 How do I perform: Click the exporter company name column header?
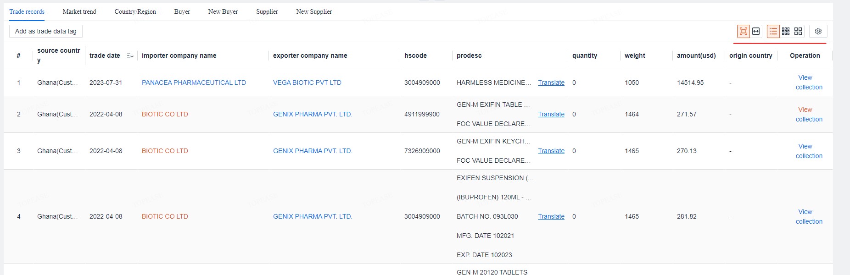[x=310, y=55]
